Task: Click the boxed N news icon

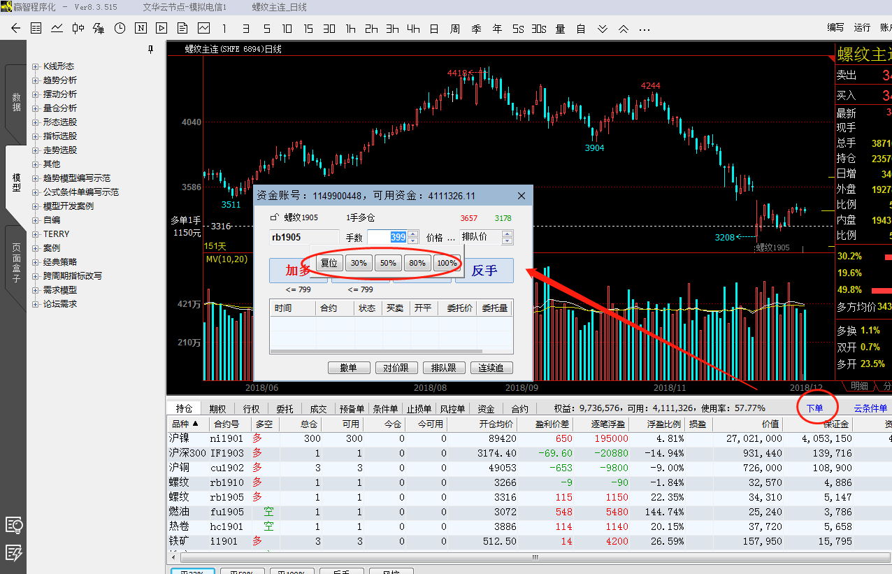Action: [x=141, y=29]
